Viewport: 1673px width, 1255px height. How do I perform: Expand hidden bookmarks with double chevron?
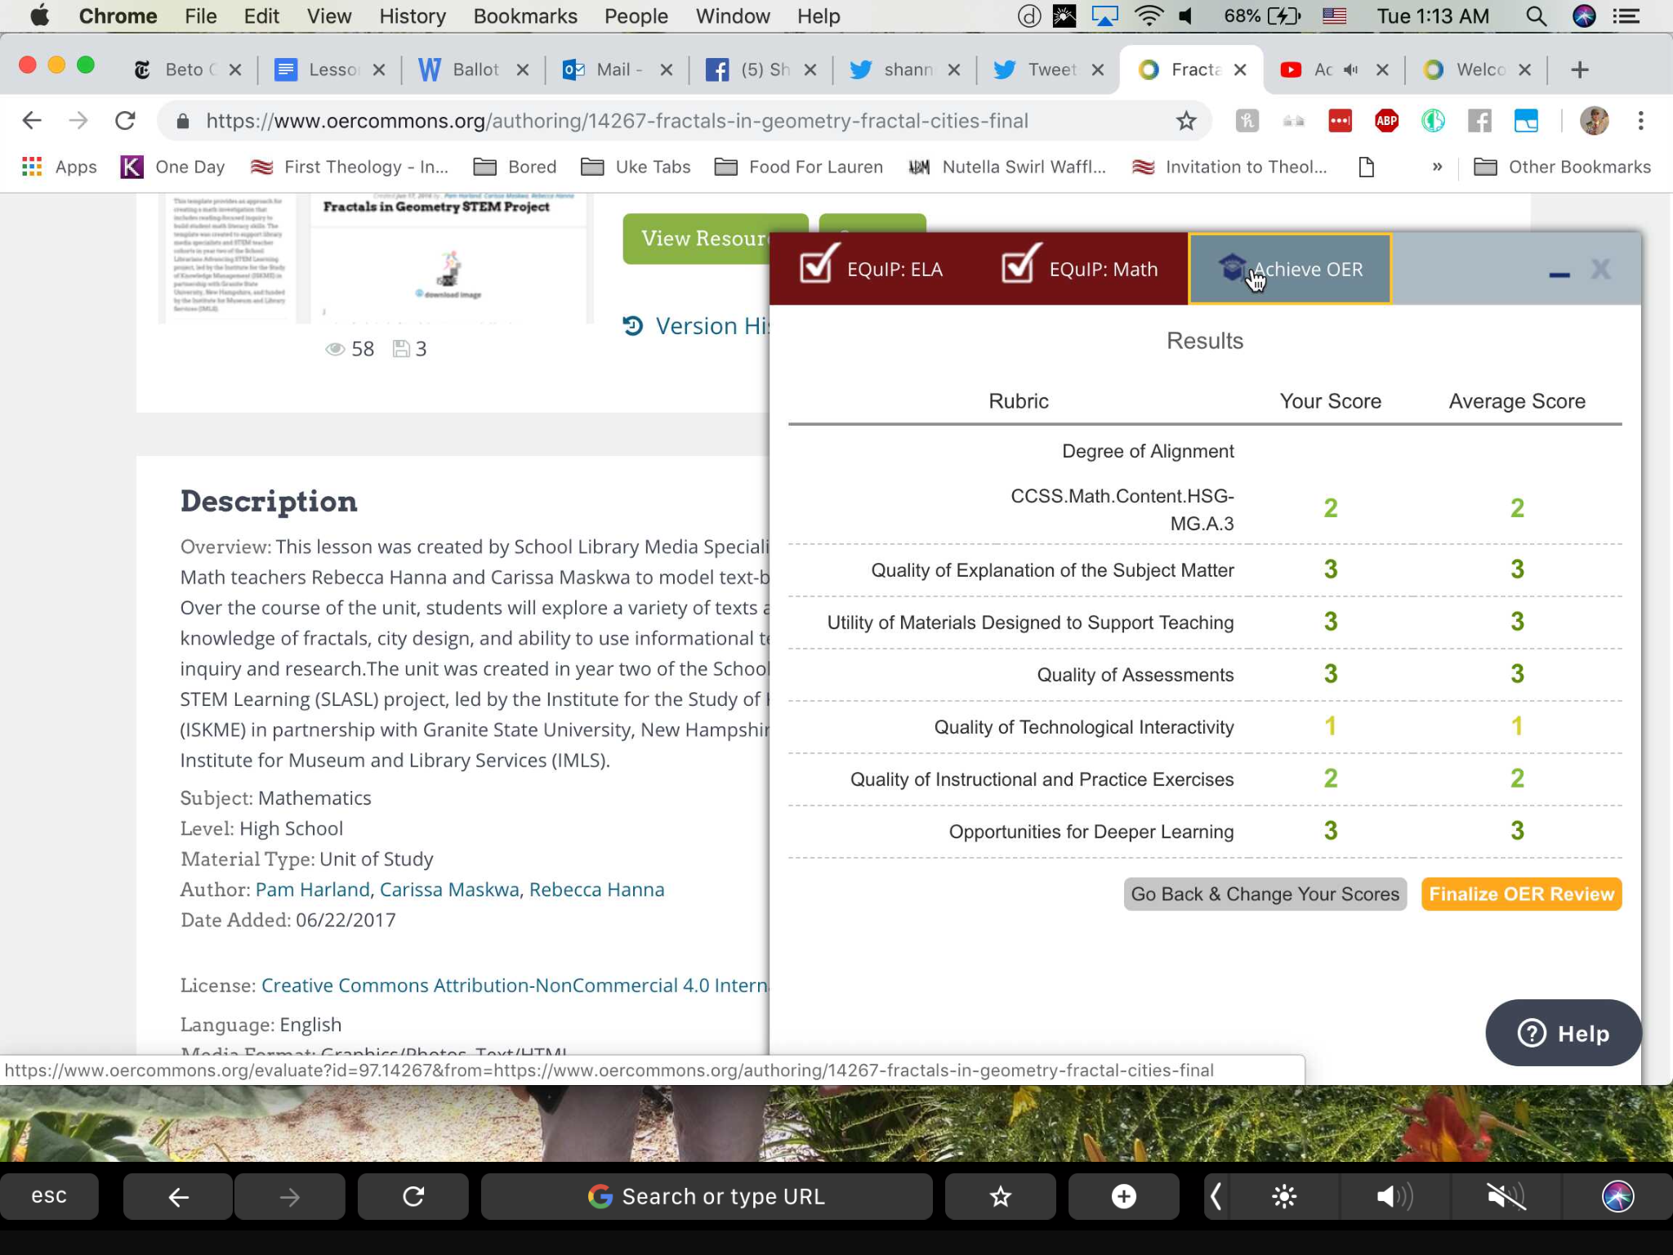(1437, 167)
